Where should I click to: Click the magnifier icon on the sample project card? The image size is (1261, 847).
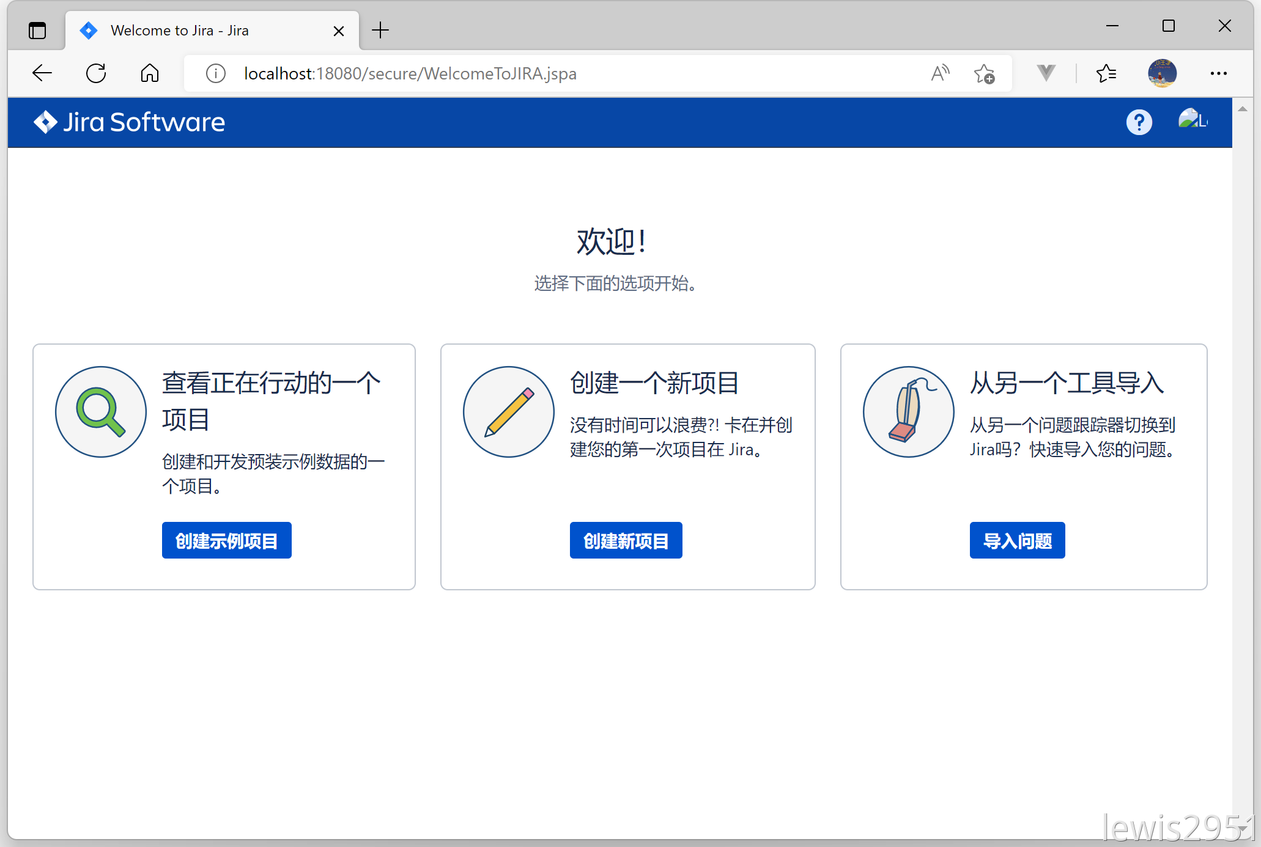tap(101, 412)
